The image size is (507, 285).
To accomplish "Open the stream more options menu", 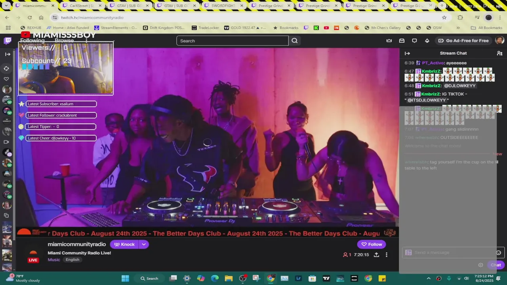I will pos(387,255).
